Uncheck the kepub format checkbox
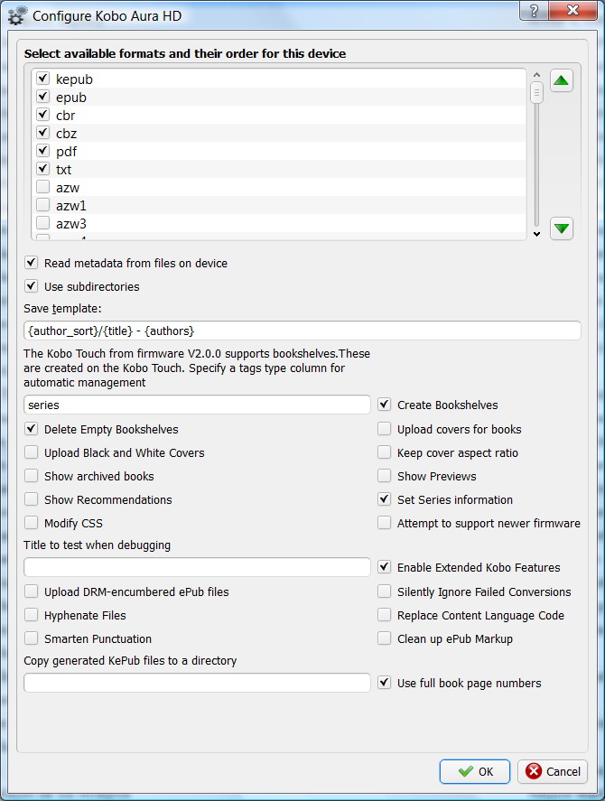The width and height of the screenshot is (605, 801). [x=43, y=79]
